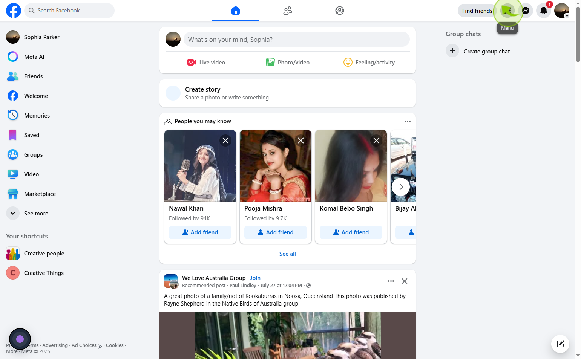Image resolution: width=581 pixels, height=359 pixels.
Task: Open People you may know options menu
Action: point(408,121)
